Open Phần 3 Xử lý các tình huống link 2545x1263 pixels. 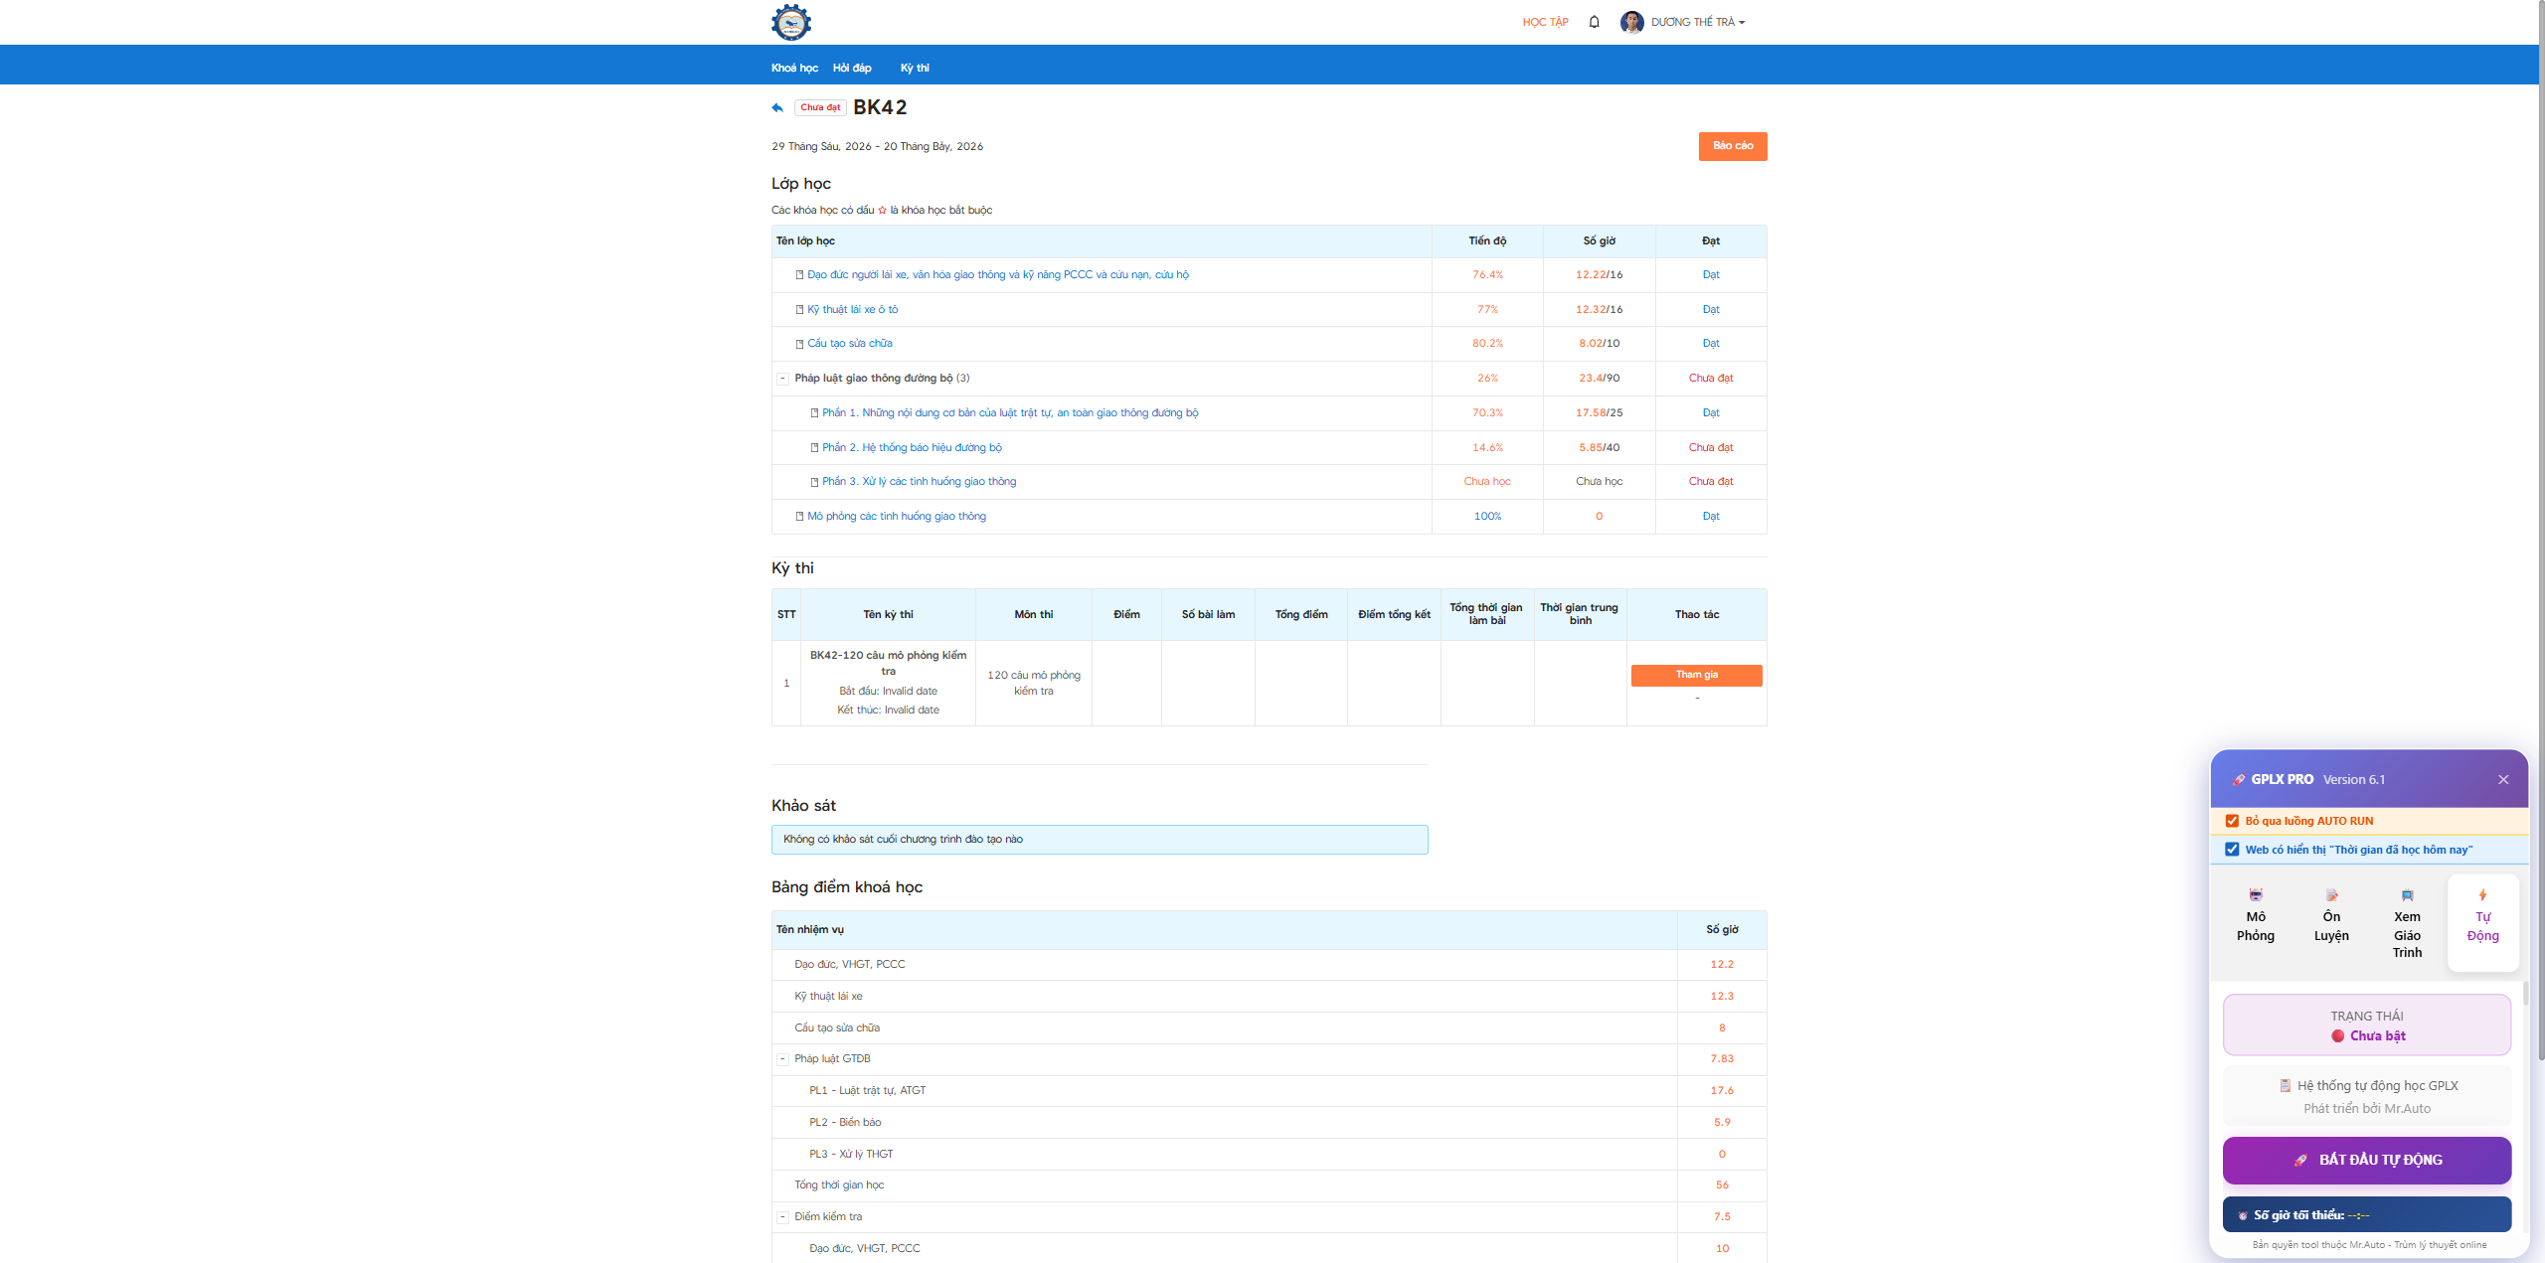919,482
